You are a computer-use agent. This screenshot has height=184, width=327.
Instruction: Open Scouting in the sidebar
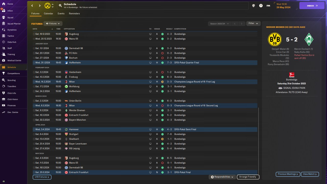click(x=11, y=80)
